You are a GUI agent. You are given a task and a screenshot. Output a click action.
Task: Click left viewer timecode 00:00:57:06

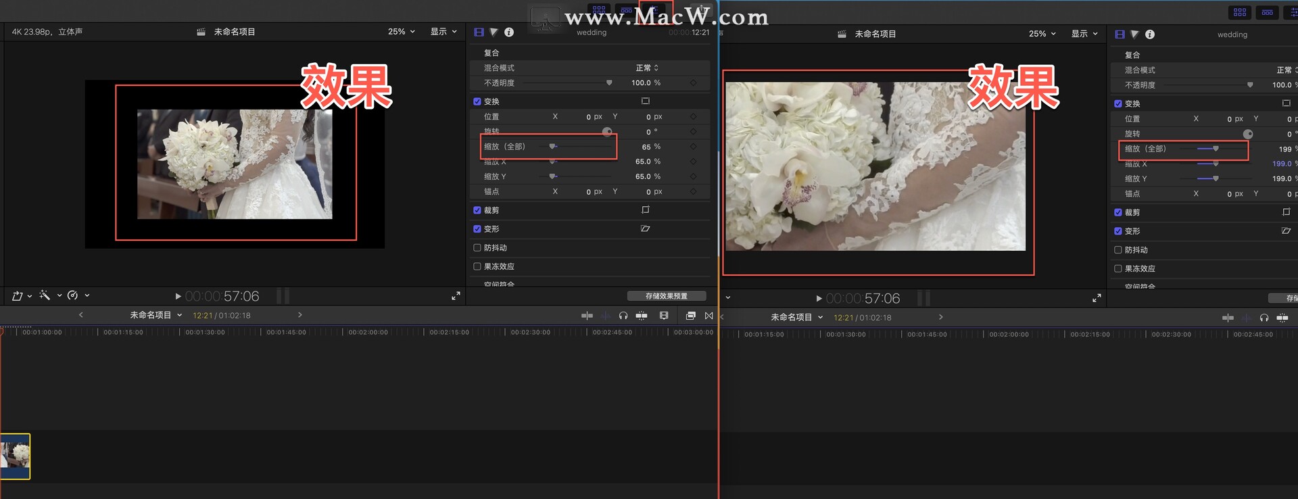(x=222, y=296)
